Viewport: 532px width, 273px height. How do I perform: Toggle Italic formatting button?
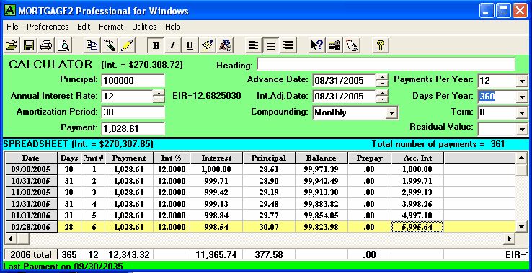tap(173, 45)
